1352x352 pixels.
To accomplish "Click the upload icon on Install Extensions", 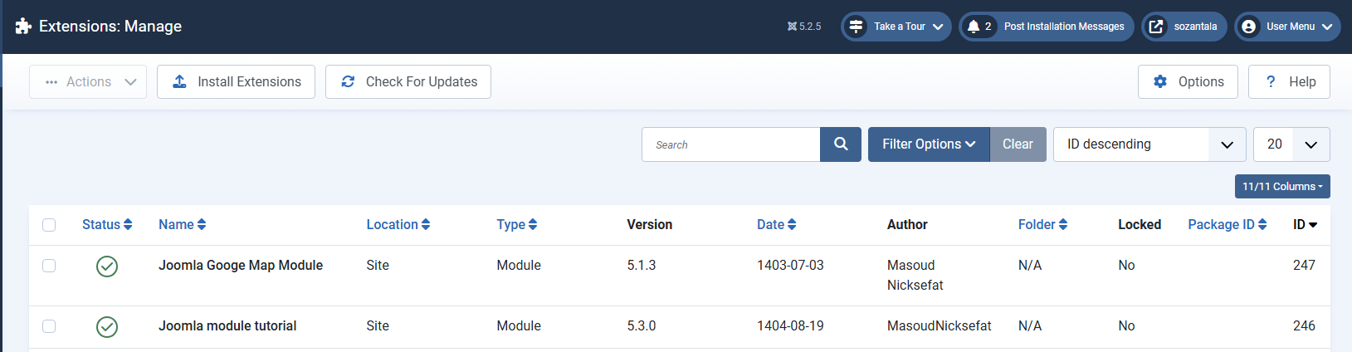I will [x=179, y=81].
